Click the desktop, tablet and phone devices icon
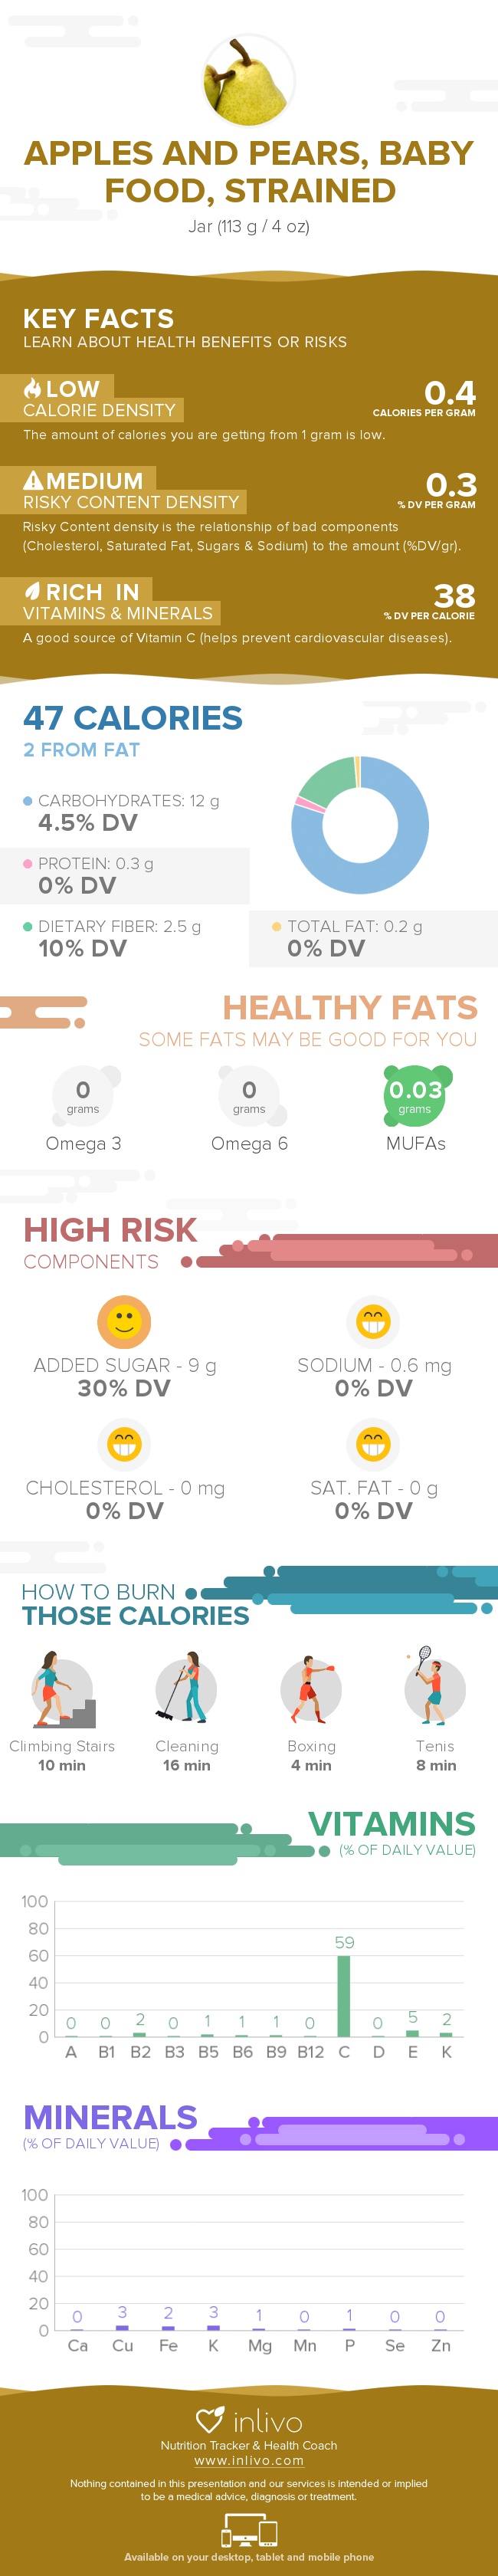 pyautogui.click(x=249, y=2531)
